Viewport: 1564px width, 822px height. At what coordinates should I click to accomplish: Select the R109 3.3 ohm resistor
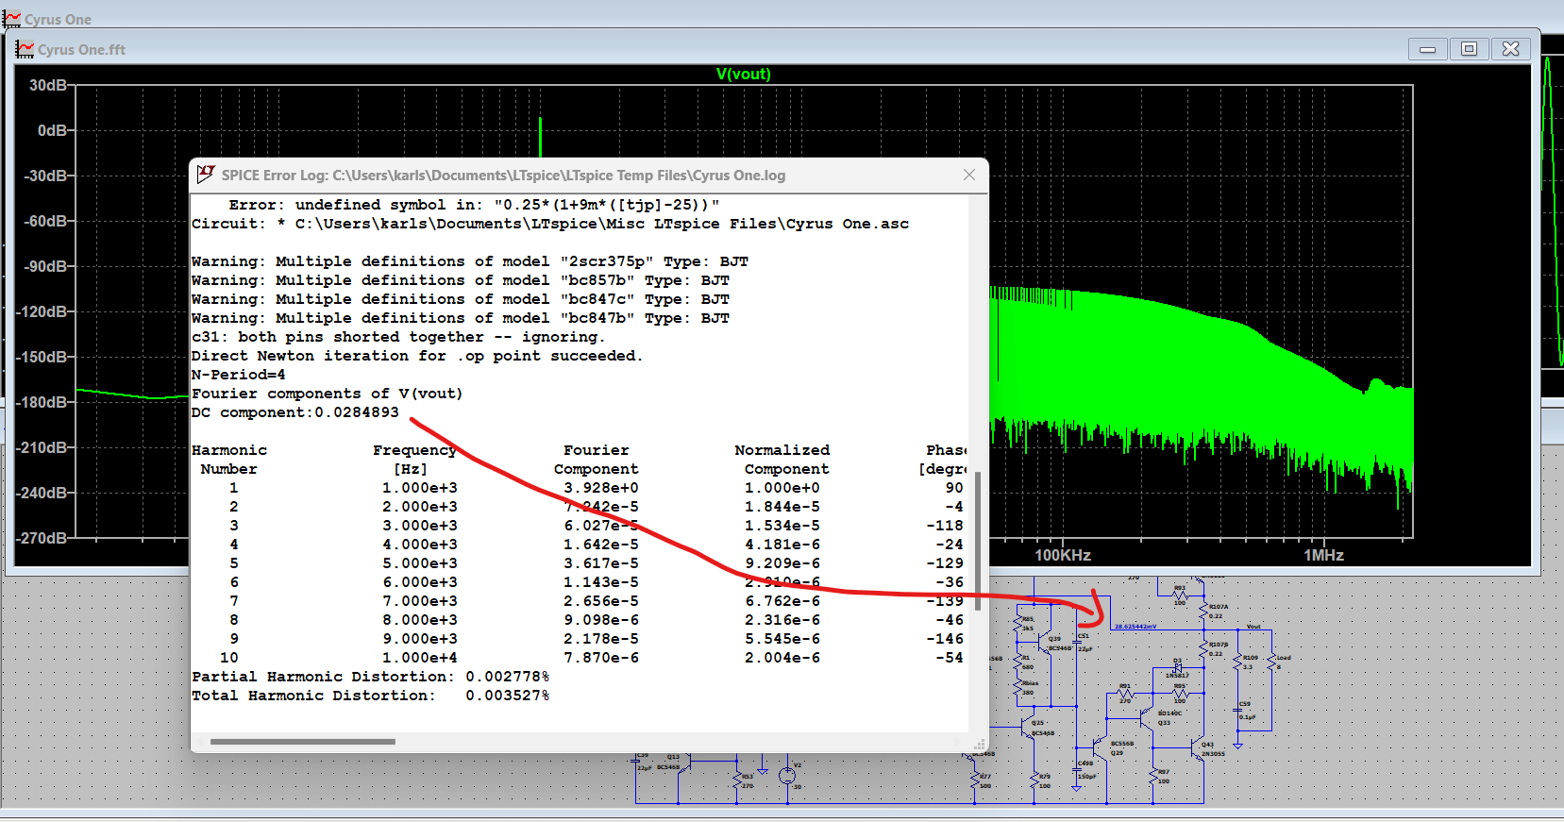tap(1237, 662)
